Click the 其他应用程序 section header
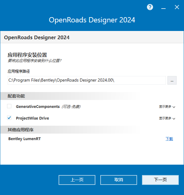 21,130
